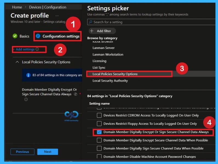Image resolution: width=218 pixels, height=164 pixels.
Task: Select Lanman Workstation category
Action: [108, 54]
